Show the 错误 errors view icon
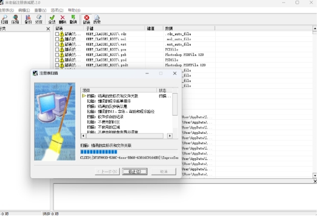The height and width of the screenshot is (219, 318). [x=86, y=19]
